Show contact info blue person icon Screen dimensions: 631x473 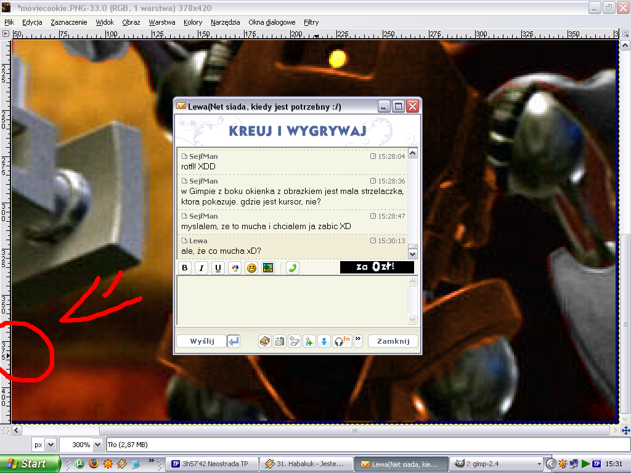(324, 341)
